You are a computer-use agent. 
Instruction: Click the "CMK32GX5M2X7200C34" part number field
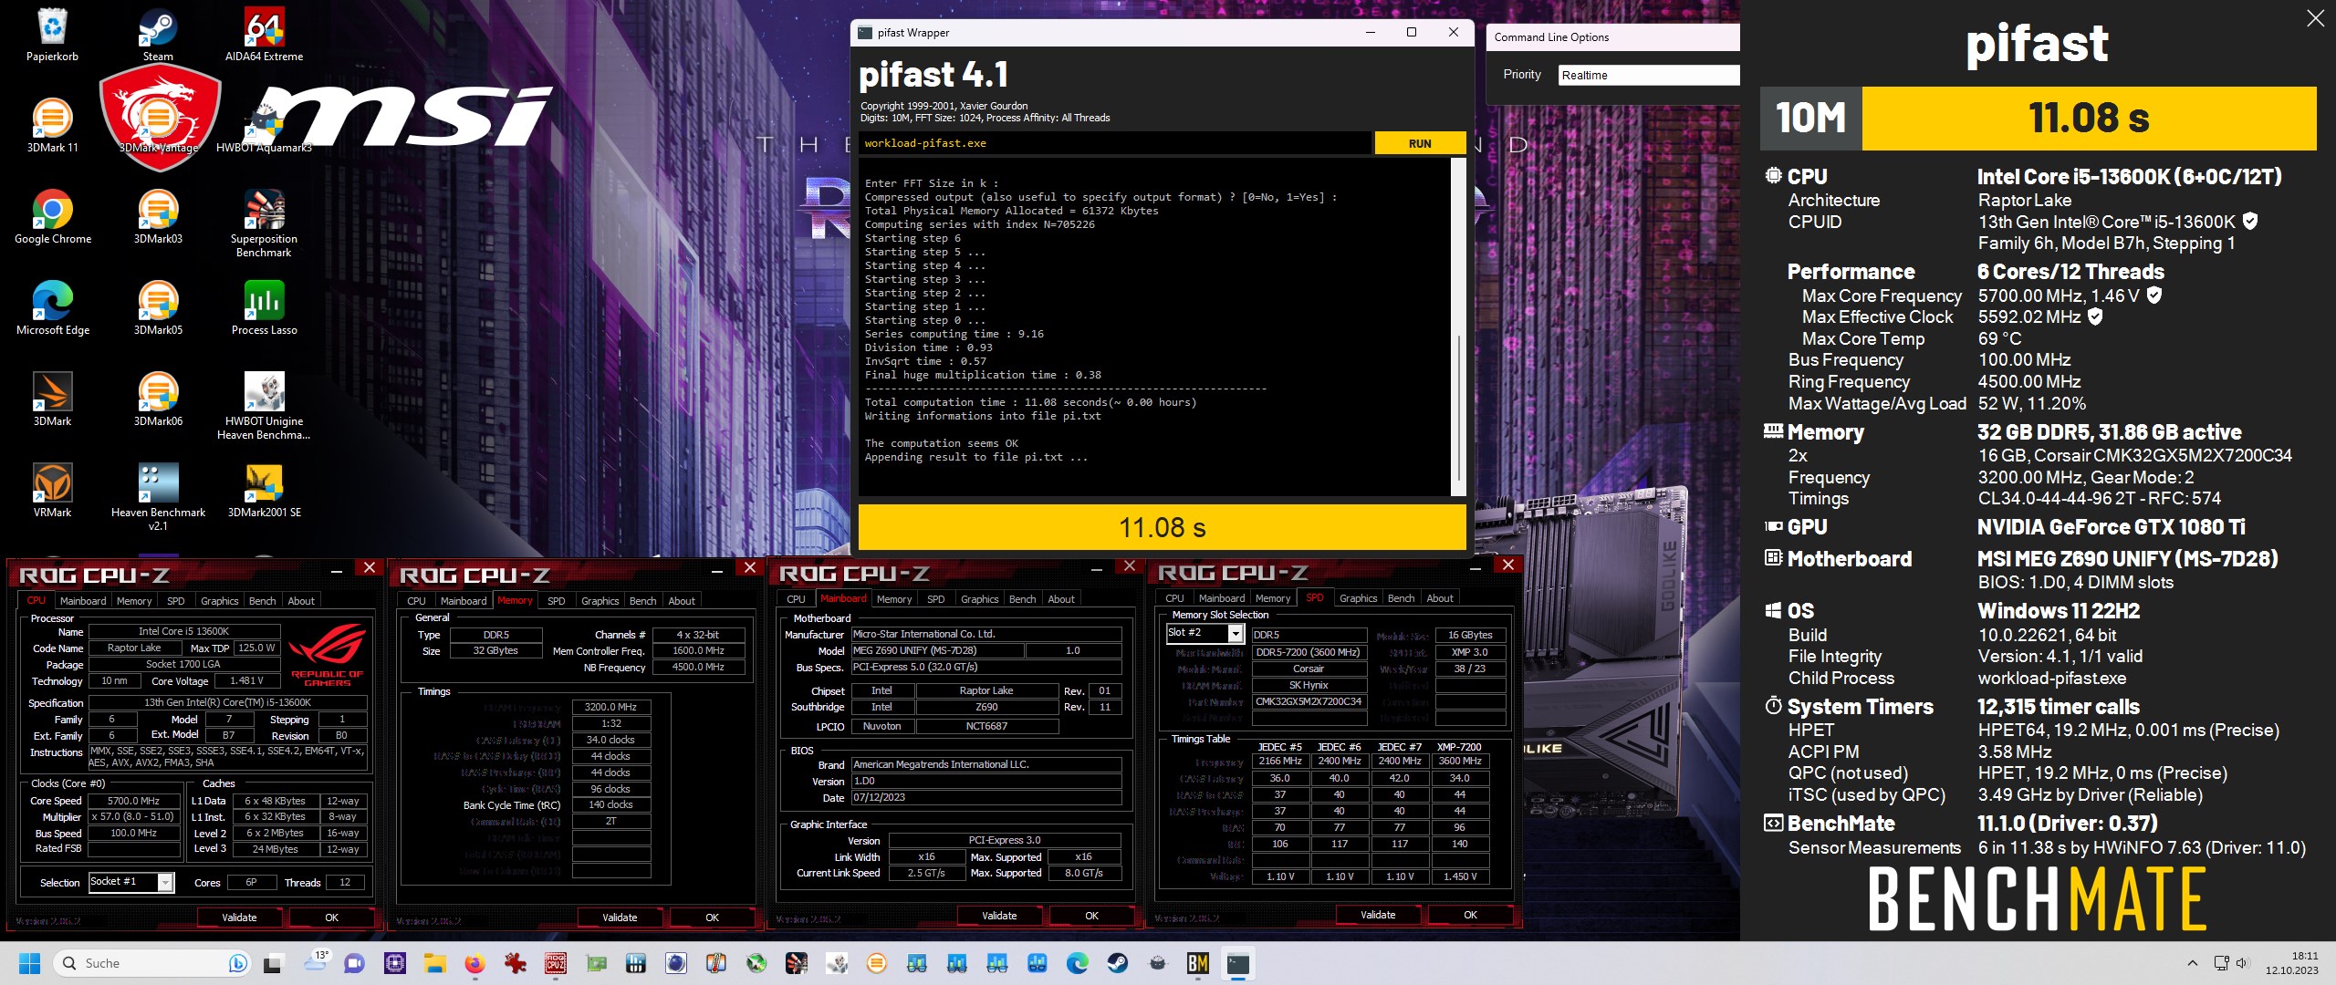click(1309, 701)
